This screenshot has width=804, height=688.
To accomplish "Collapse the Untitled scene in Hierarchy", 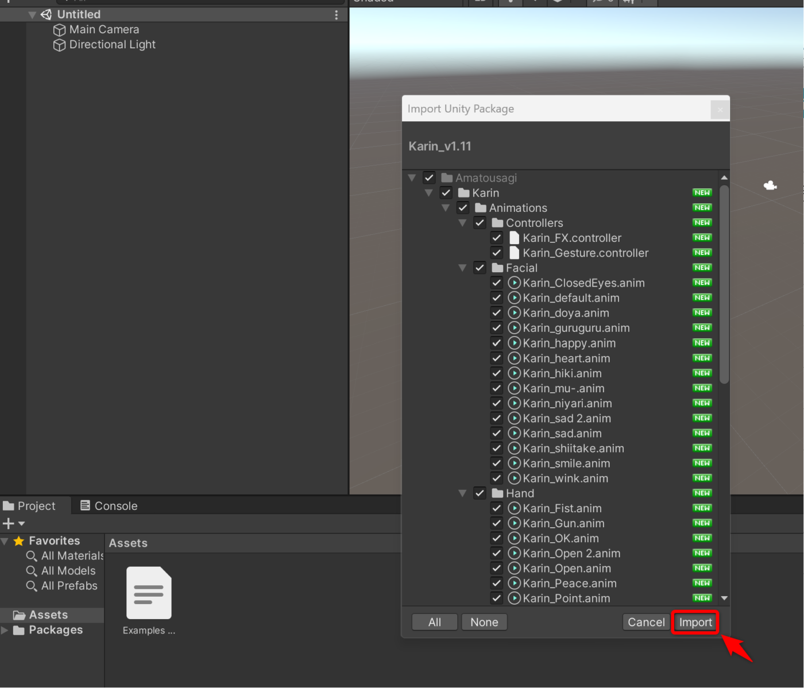I will pos(32,15).
